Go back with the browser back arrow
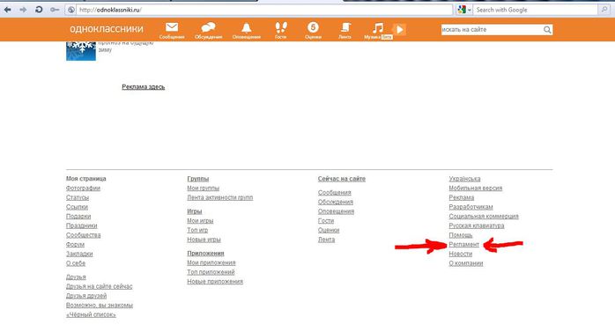615x325 pixels. [7, 10]
